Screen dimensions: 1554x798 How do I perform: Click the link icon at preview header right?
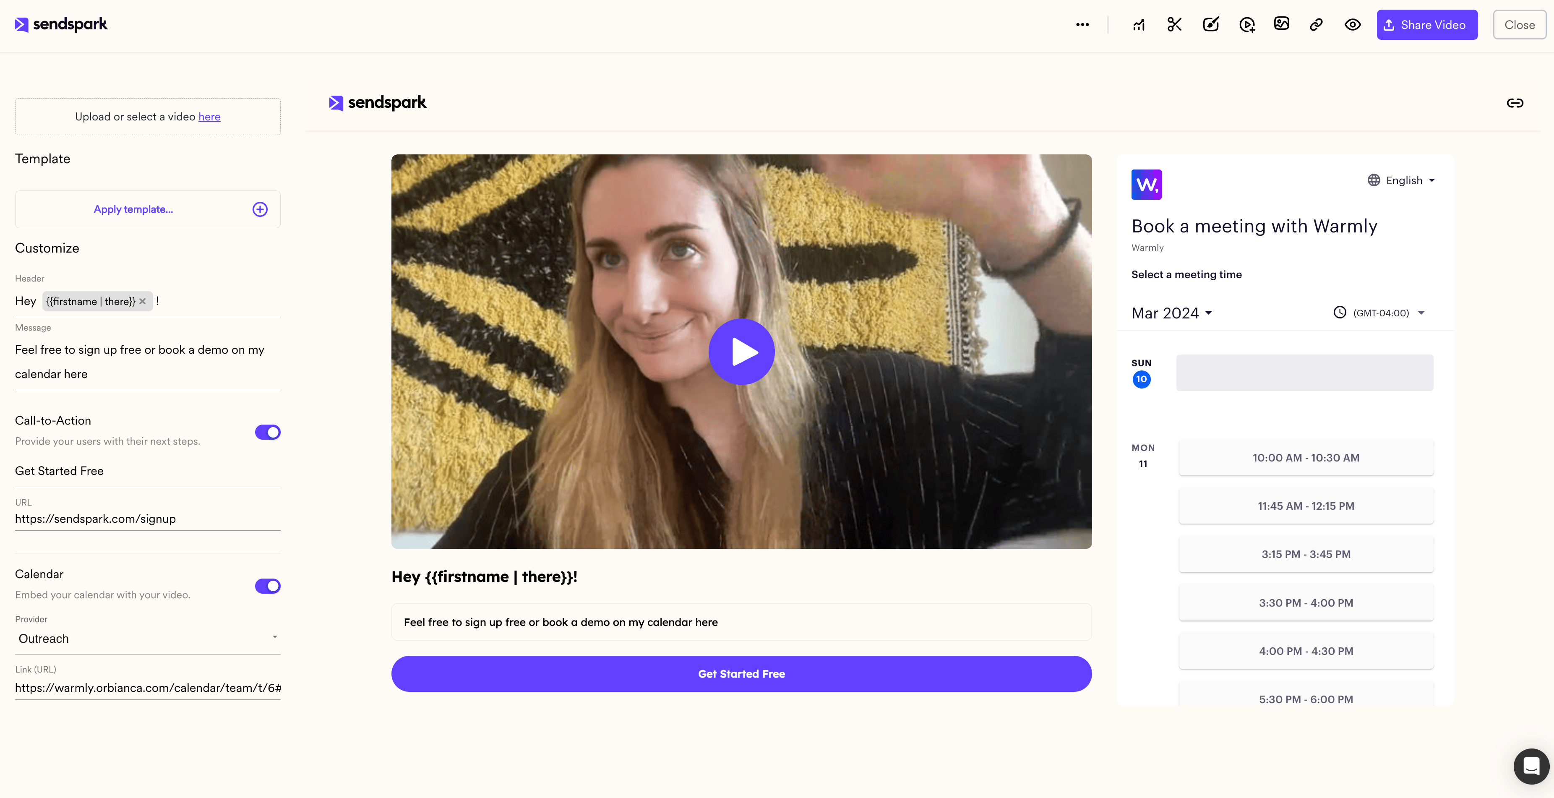coord(1515,103)
